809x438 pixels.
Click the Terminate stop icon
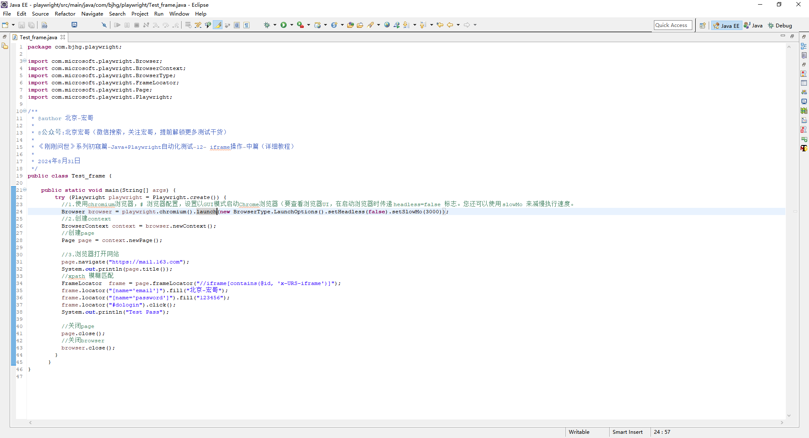tap(137, 25)
